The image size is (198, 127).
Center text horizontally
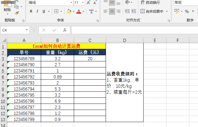(112, 11)
